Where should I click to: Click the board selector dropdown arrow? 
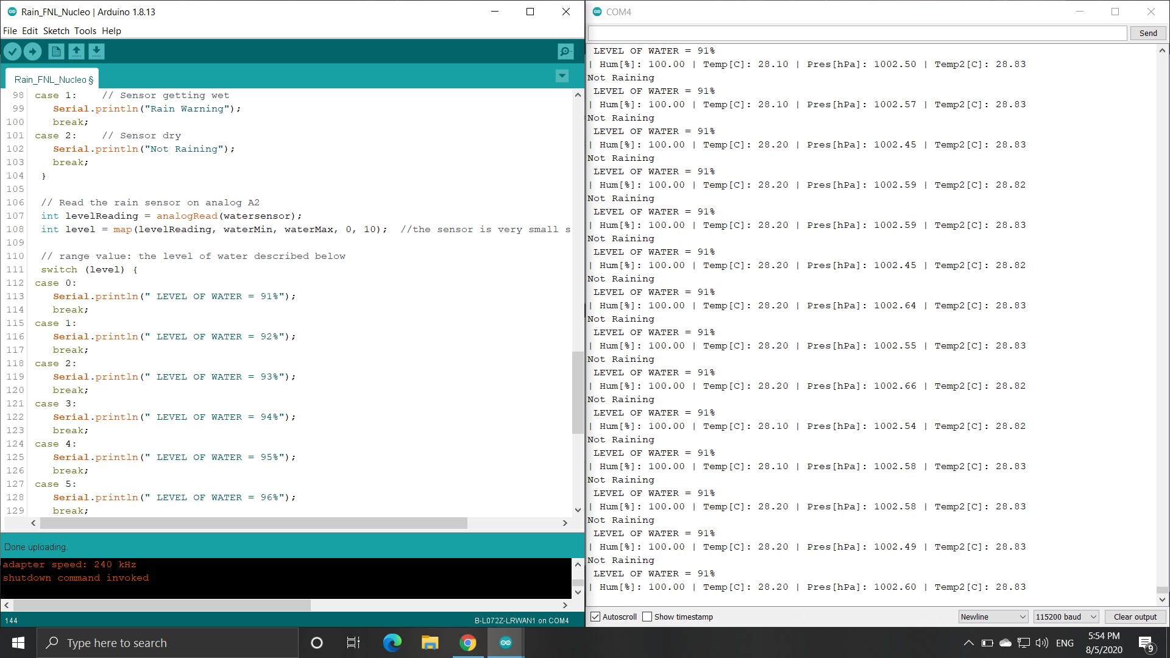562,76
